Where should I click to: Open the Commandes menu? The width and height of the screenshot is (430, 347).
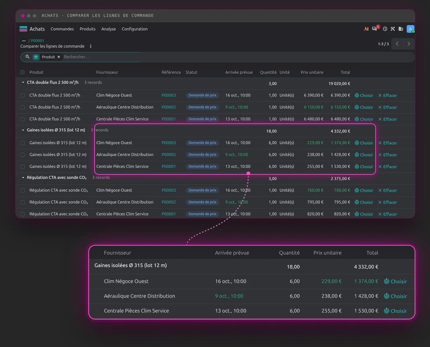[62, 29]
